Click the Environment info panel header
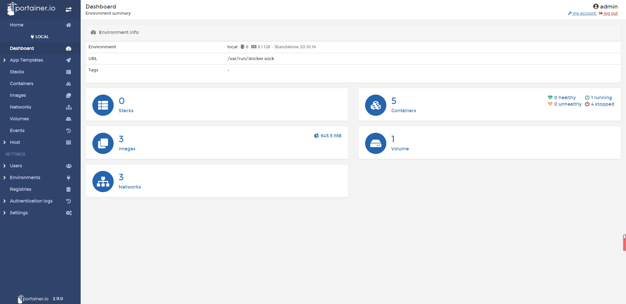Image resolution: width=626 pixels, height=304 pixels. [x=353, y=32]
